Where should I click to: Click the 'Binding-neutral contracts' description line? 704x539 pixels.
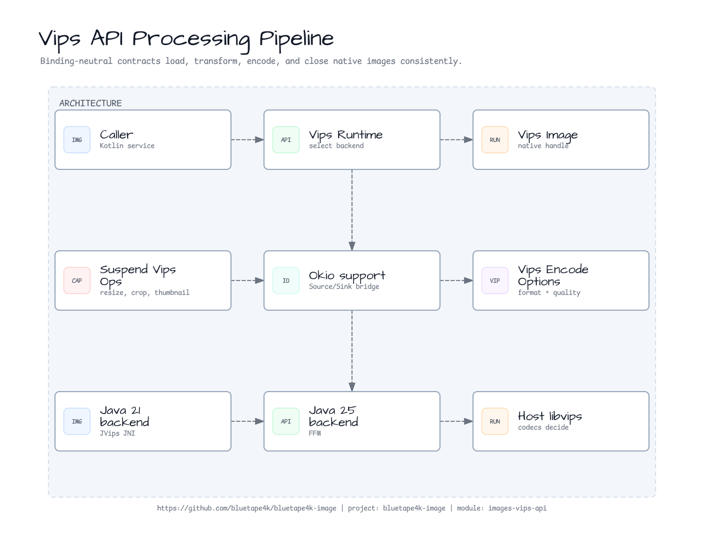(251, 61)
